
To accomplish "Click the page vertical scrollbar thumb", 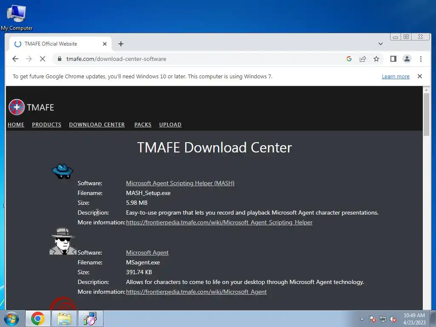I will [x=426, y=115].
